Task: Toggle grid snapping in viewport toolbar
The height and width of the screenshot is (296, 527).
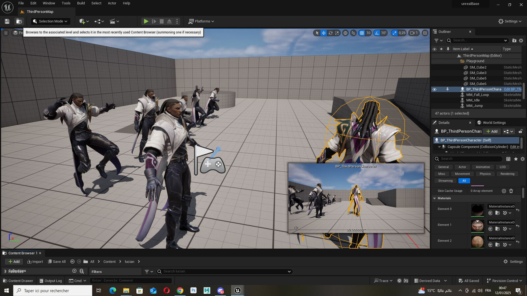Action: 362,33
